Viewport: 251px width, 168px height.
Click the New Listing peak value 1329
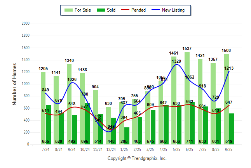(x=177, y=61)
